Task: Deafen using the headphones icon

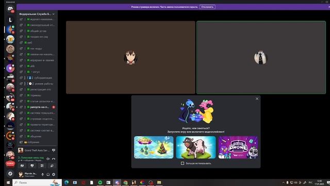Action: point(48,175)
